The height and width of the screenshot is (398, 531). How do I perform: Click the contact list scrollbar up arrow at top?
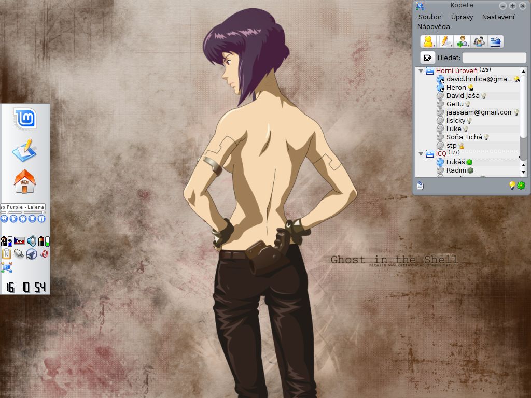[523, 71]
